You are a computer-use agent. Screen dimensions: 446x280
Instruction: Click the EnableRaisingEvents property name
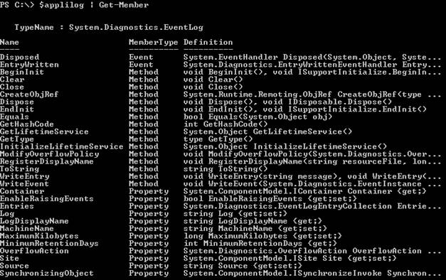47,199
